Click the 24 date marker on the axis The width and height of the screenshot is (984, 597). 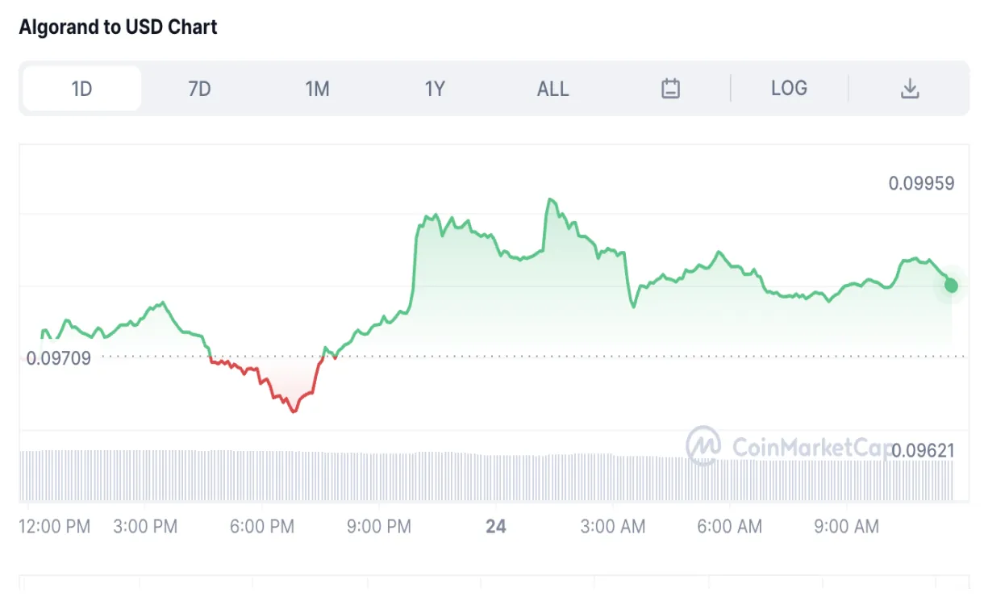click(x=495, y=527)
